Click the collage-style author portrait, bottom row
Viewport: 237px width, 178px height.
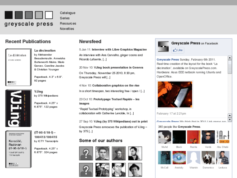point(102,170)
